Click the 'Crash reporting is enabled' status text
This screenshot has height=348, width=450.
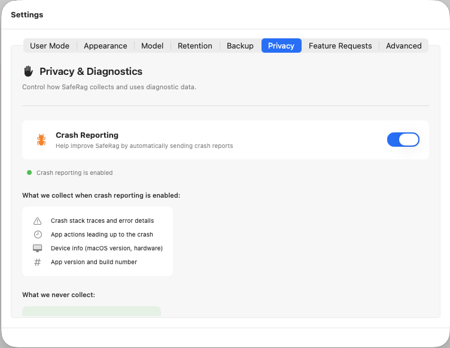pos(75,173)
